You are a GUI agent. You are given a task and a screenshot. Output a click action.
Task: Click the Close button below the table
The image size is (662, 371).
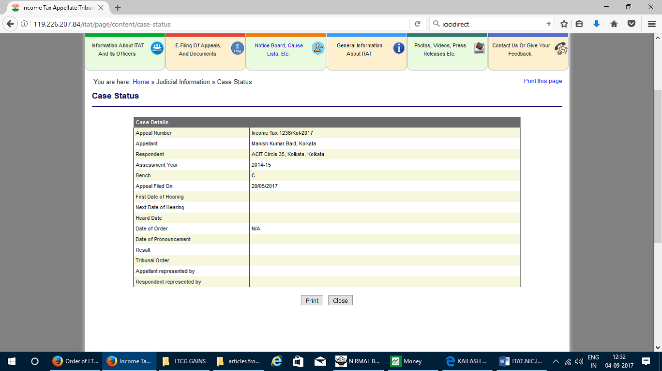[x=340, y=300]
